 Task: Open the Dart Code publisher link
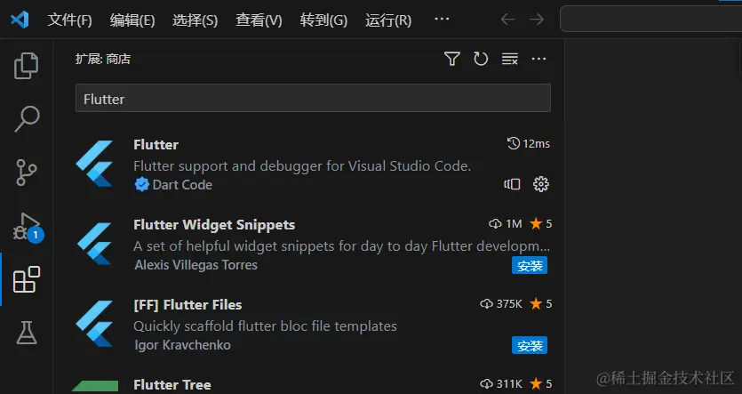click(x=182, y=185)
